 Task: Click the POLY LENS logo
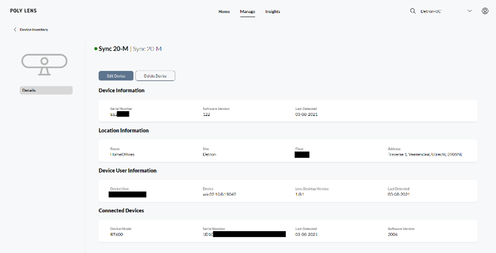click(x=23, y=11)
